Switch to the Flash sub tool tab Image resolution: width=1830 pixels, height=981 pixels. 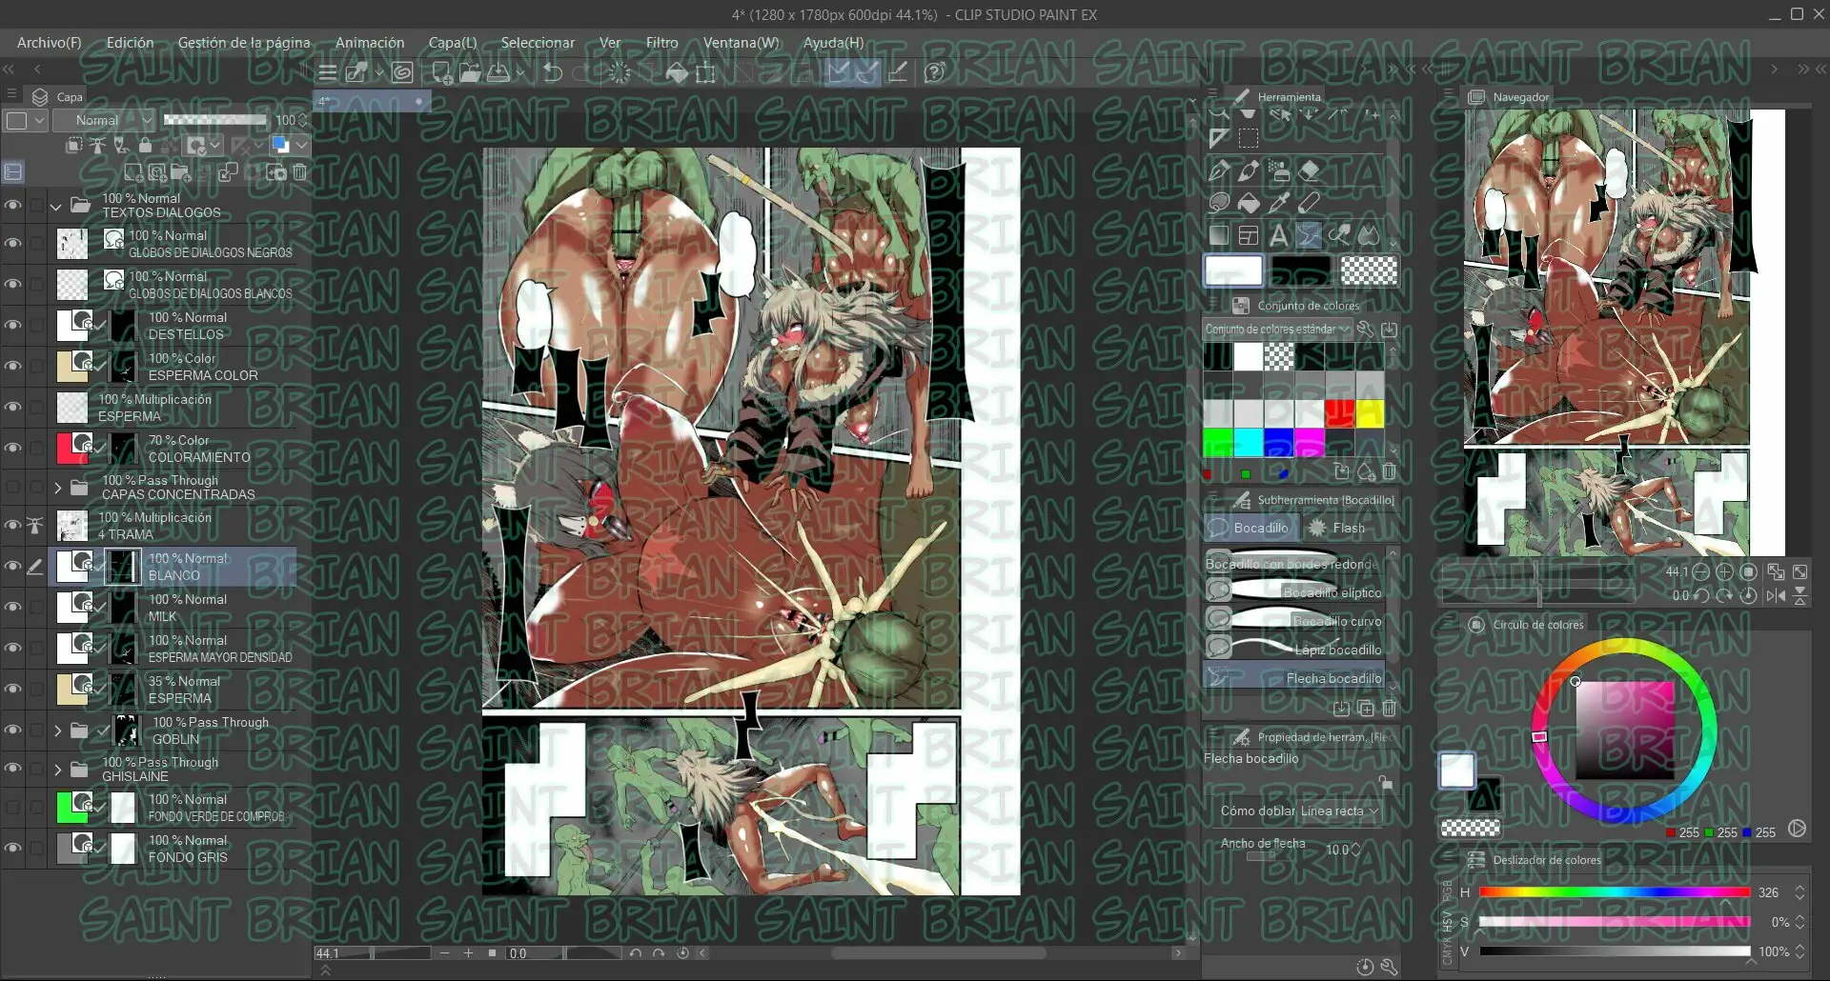(x=1338, y=528)
